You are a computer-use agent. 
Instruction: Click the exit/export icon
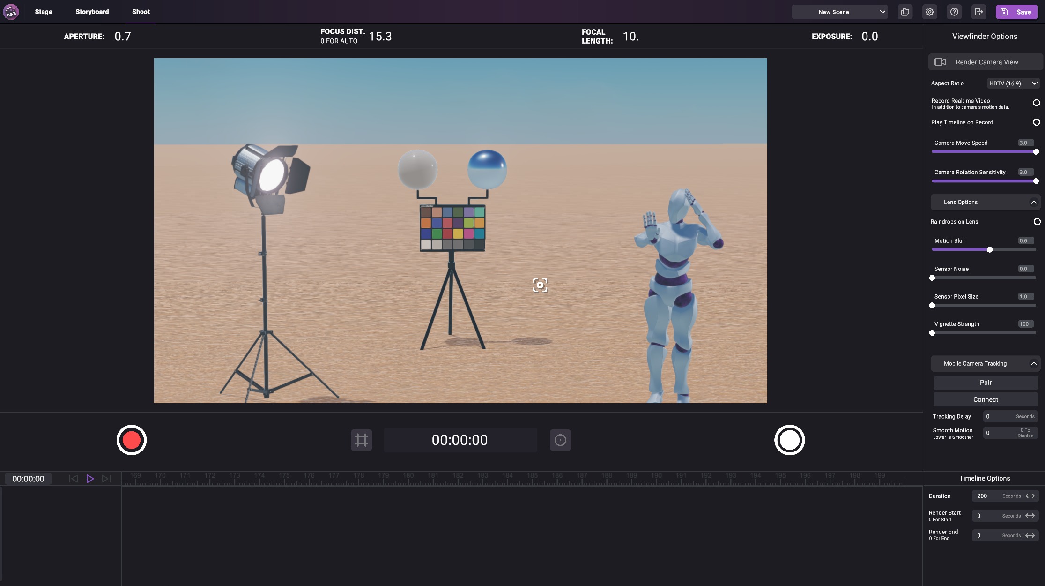(x=978, y=12)
